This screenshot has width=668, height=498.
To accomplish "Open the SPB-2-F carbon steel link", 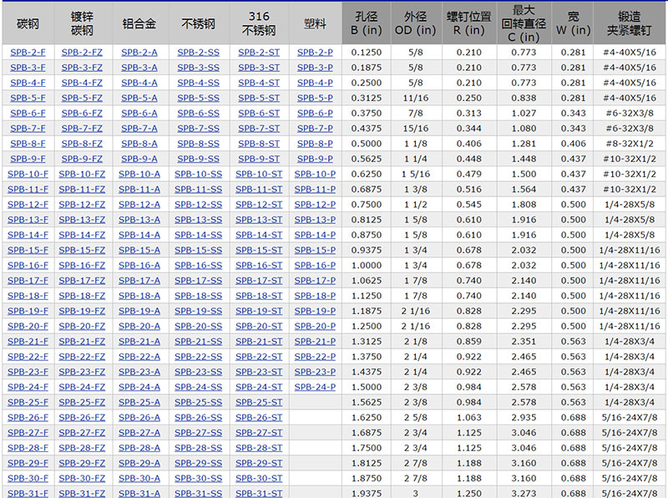I will point(28,53).
